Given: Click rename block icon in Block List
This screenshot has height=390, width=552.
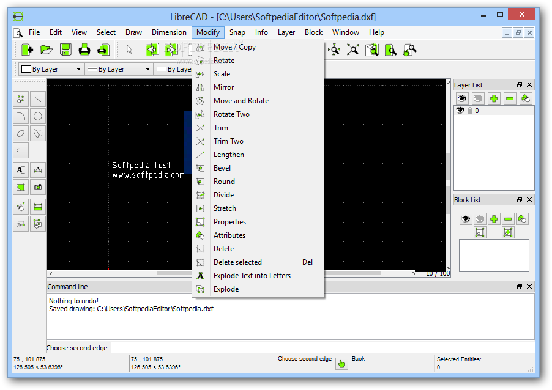Looking at the screenshot, I should point(522,219).
